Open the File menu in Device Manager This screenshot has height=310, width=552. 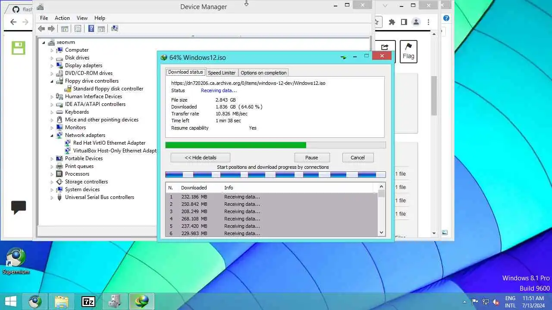44,18
